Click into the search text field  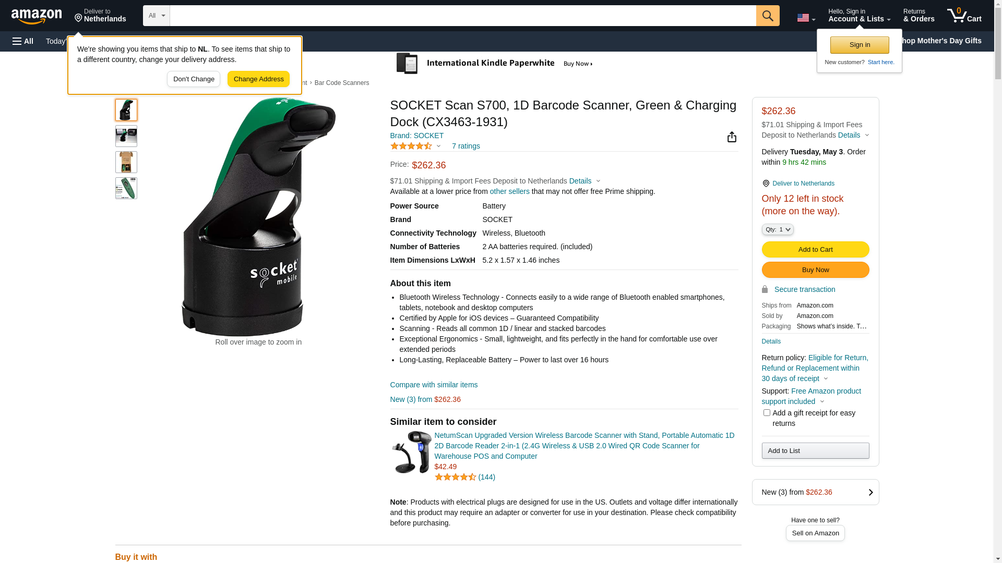[x=462, y=16]
